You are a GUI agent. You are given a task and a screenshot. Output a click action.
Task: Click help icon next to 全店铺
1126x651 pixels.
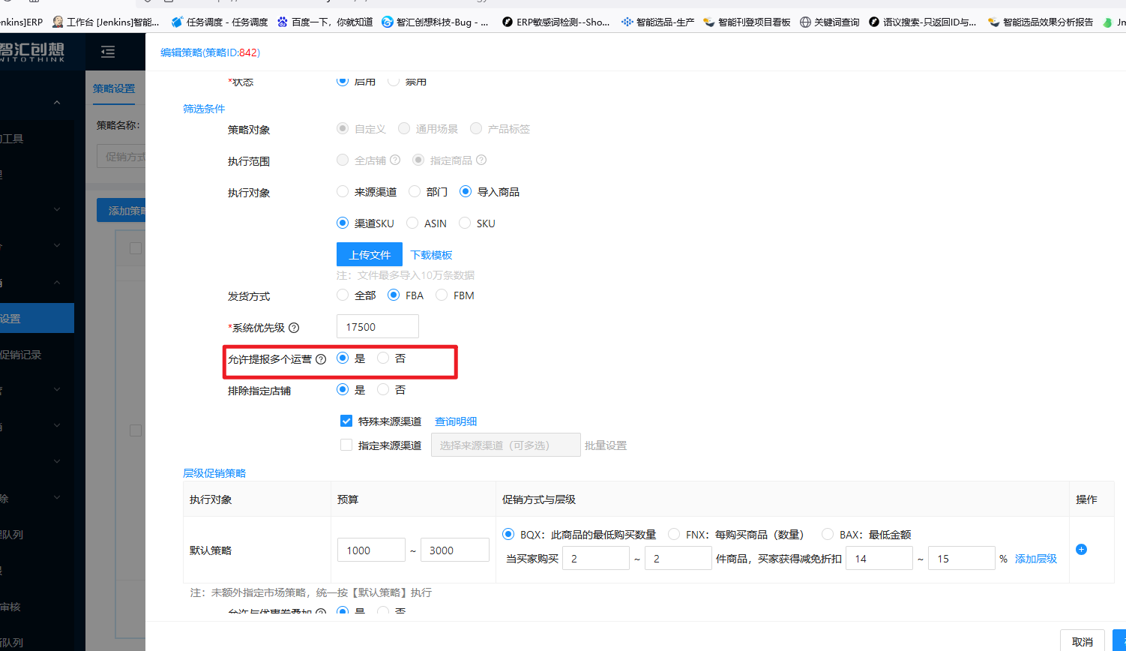(x=395, y=160)
